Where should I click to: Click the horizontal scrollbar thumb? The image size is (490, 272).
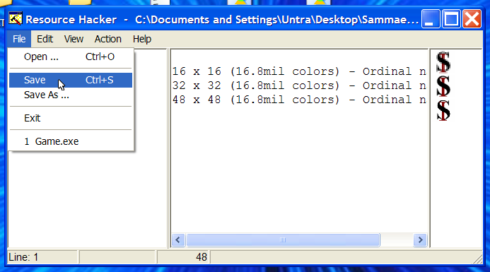tap(283, 240)
